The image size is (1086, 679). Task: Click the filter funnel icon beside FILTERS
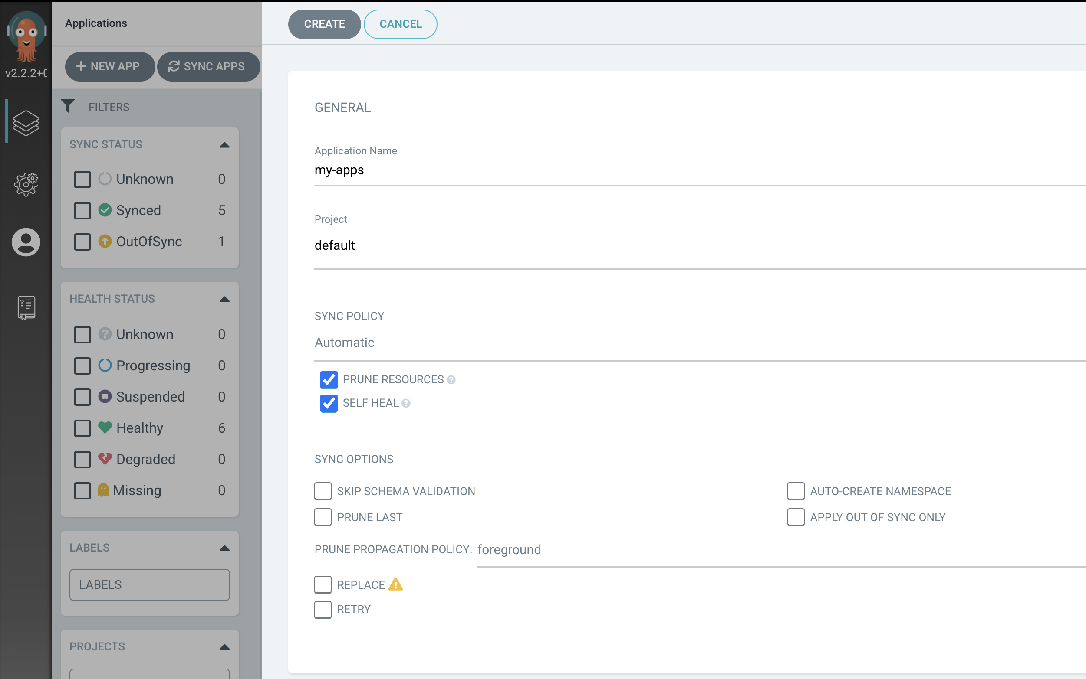pyautogui.click(x=68, y=106)
